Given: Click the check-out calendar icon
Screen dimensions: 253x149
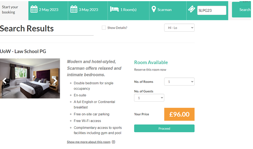Looking at the screenshot, I should pyautogui.click(x=74, y=9).
